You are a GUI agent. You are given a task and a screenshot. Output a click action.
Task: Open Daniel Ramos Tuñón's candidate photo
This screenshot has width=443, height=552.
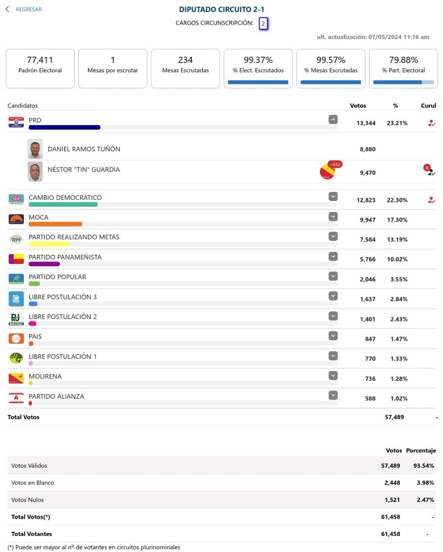[35, 149]
